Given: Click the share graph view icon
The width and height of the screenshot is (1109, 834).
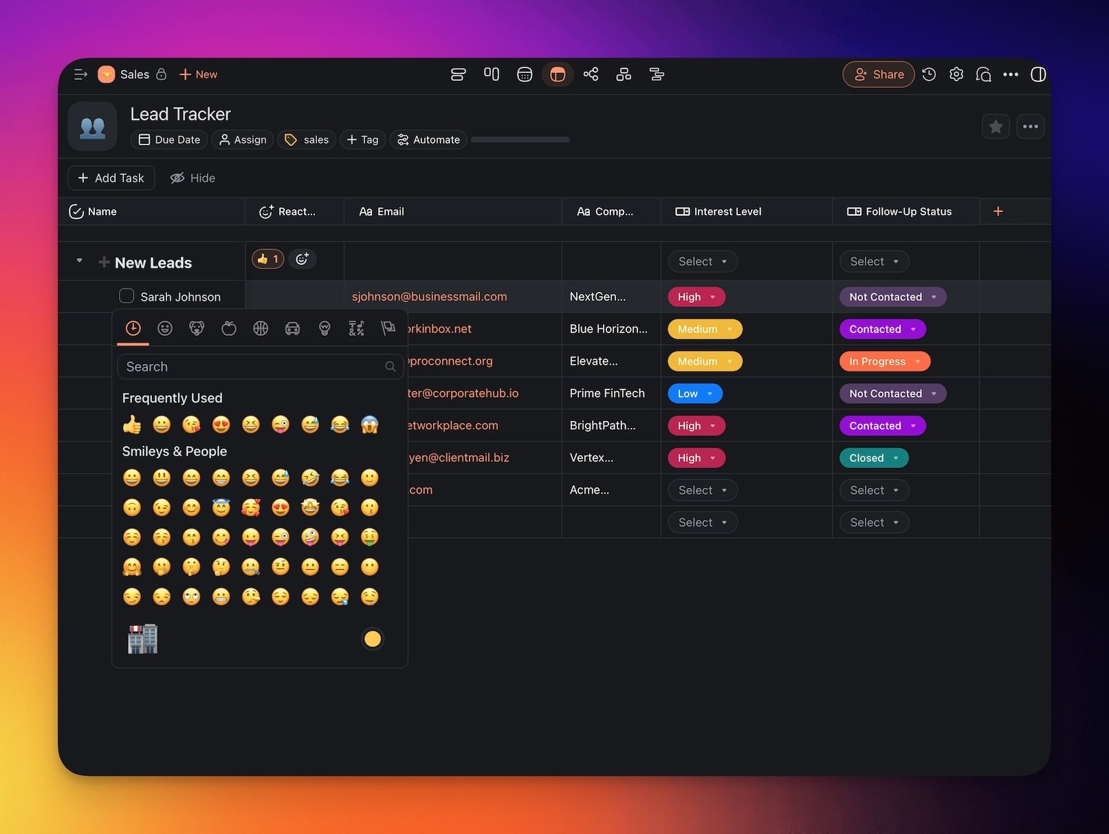Looking at the screenshot, I should click(x=591, y=74).
